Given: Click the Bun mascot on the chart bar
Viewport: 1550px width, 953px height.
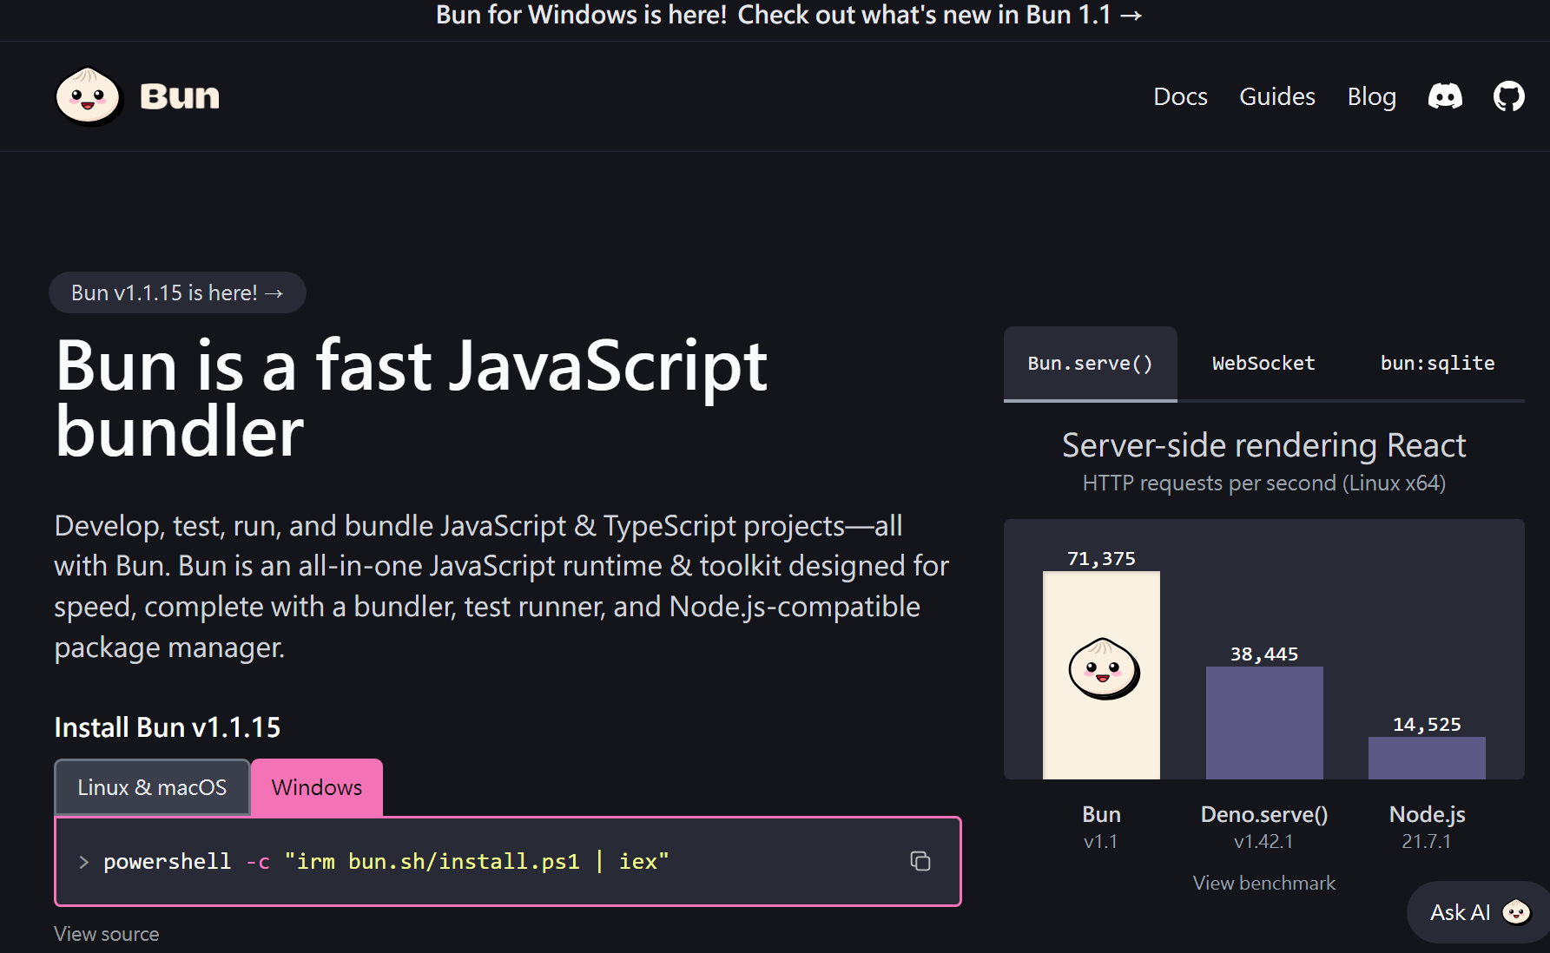Looking at the screenshot, I should tap(1104, 669).
